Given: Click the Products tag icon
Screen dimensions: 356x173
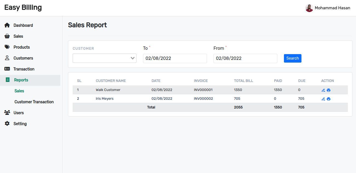Looking at the screenshot, I should (7, 47).
